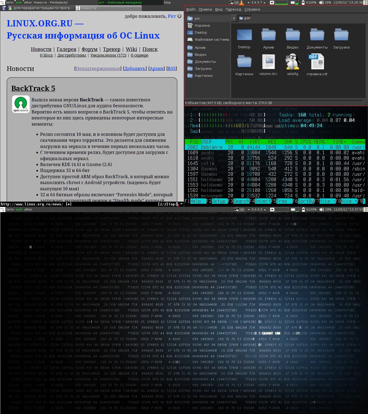Click the open source logo in BackTrack article
This screenshot has width=368, height=414.
pyautogui.click(x=21, y=104)
